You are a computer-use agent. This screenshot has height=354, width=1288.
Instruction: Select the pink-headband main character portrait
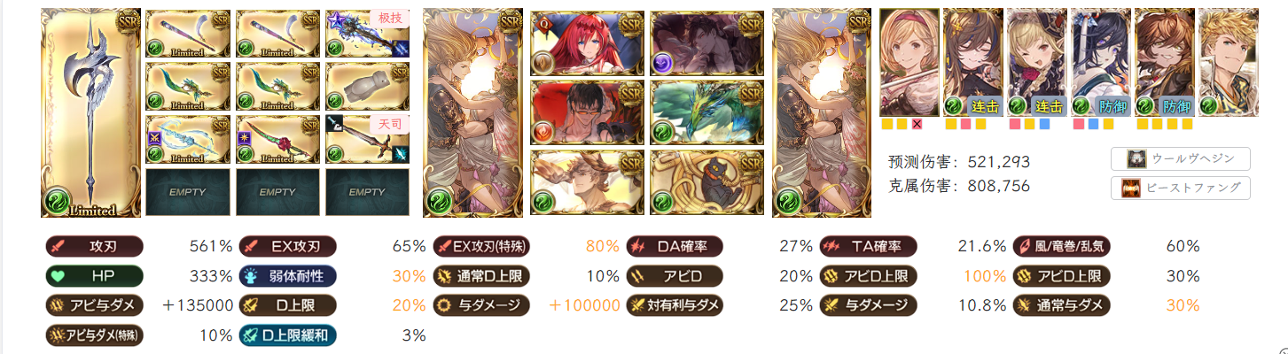[x=909, y=62]
